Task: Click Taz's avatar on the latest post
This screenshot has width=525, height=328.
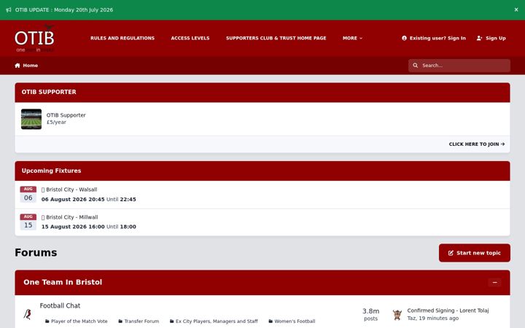Action: click(x=397, y=315)
